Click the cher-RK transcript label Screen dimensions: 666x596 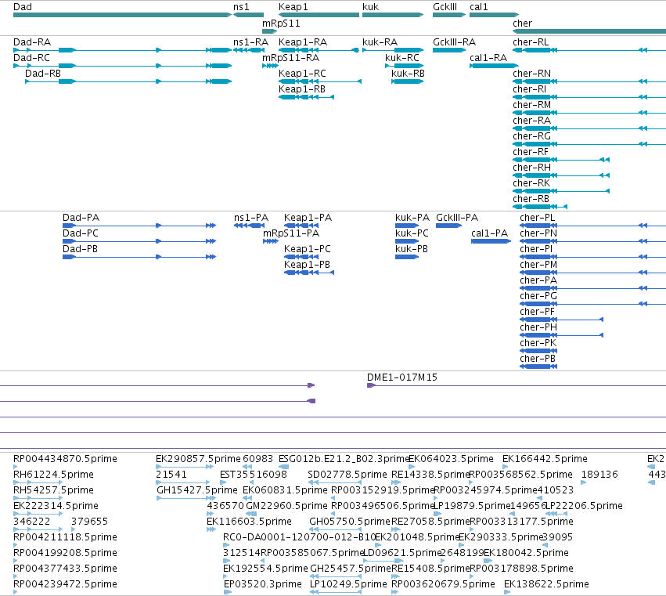(531, 183)
